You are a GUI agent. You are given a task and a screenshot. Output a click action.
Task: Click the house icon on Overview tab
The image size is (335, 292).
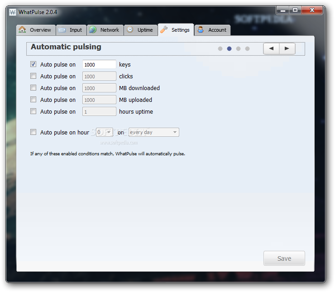22,30
